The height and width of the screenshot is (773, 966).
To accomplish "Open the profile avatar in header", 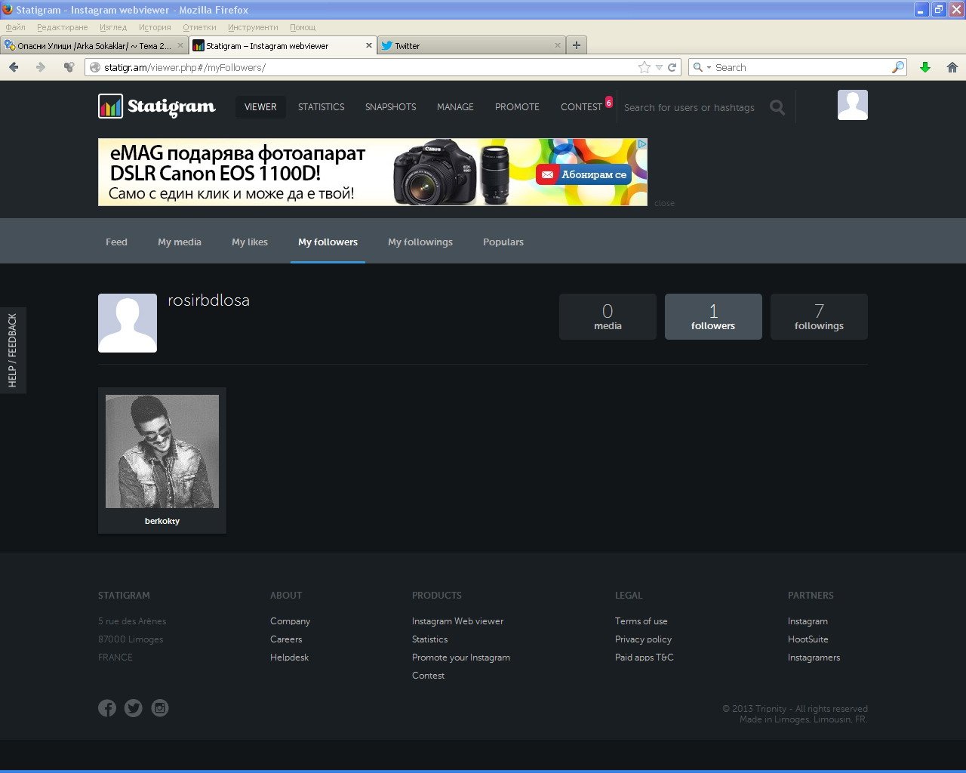I will [852, 105].
